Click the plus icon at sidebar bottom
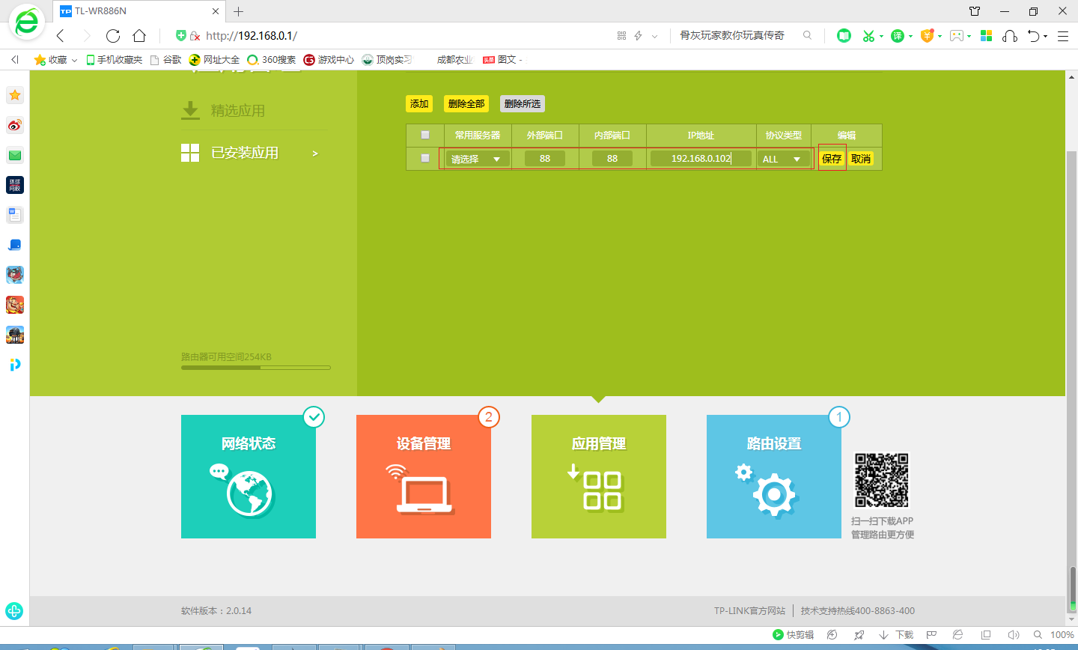This screenshot has width=1078, height=650. coord(14,610)
